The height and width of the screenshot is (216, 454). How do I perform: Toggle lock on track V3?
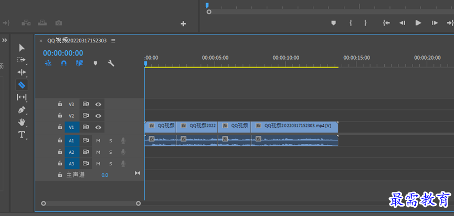60,104
